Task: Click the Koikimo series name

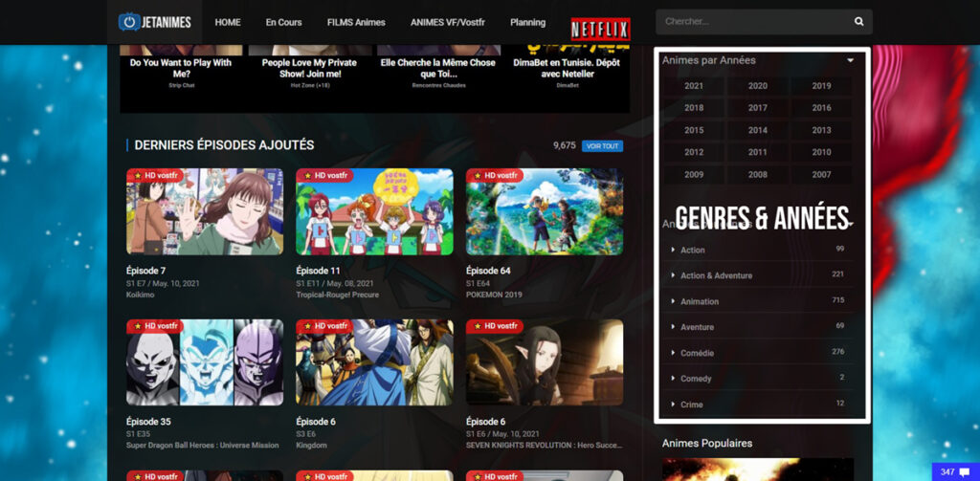Action: pyautogui.click(x=138, y=295)
